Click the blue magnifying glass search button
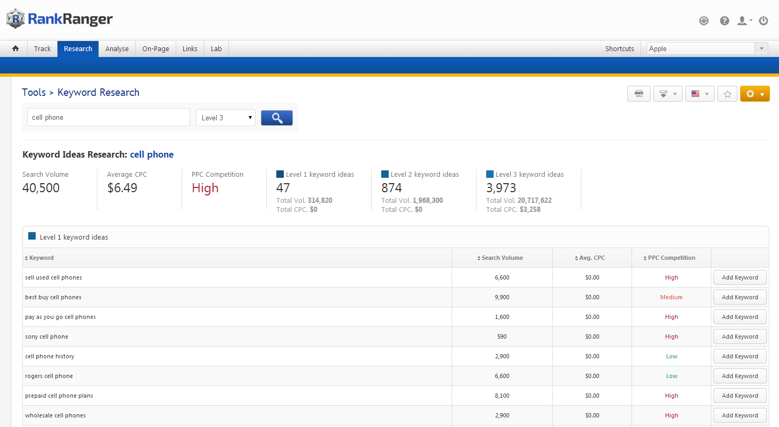The width and height of the screenshot is (779, 427). pos(276,118)
